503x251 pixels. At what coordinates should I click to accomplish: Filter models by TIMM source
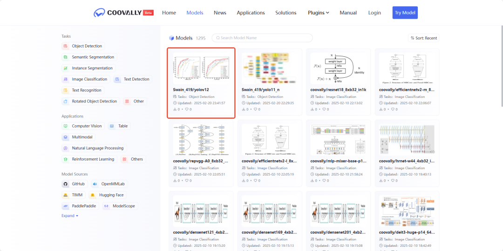pyautogui.click(x=73, y=195)
